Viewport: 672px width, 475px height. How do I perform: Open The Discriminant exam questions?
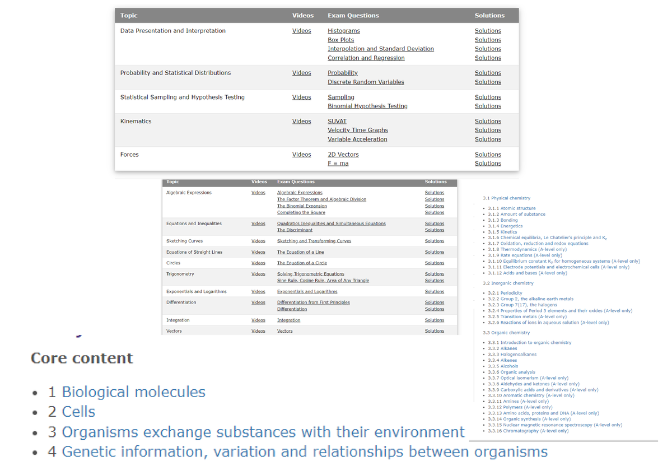tap(295, 230)
